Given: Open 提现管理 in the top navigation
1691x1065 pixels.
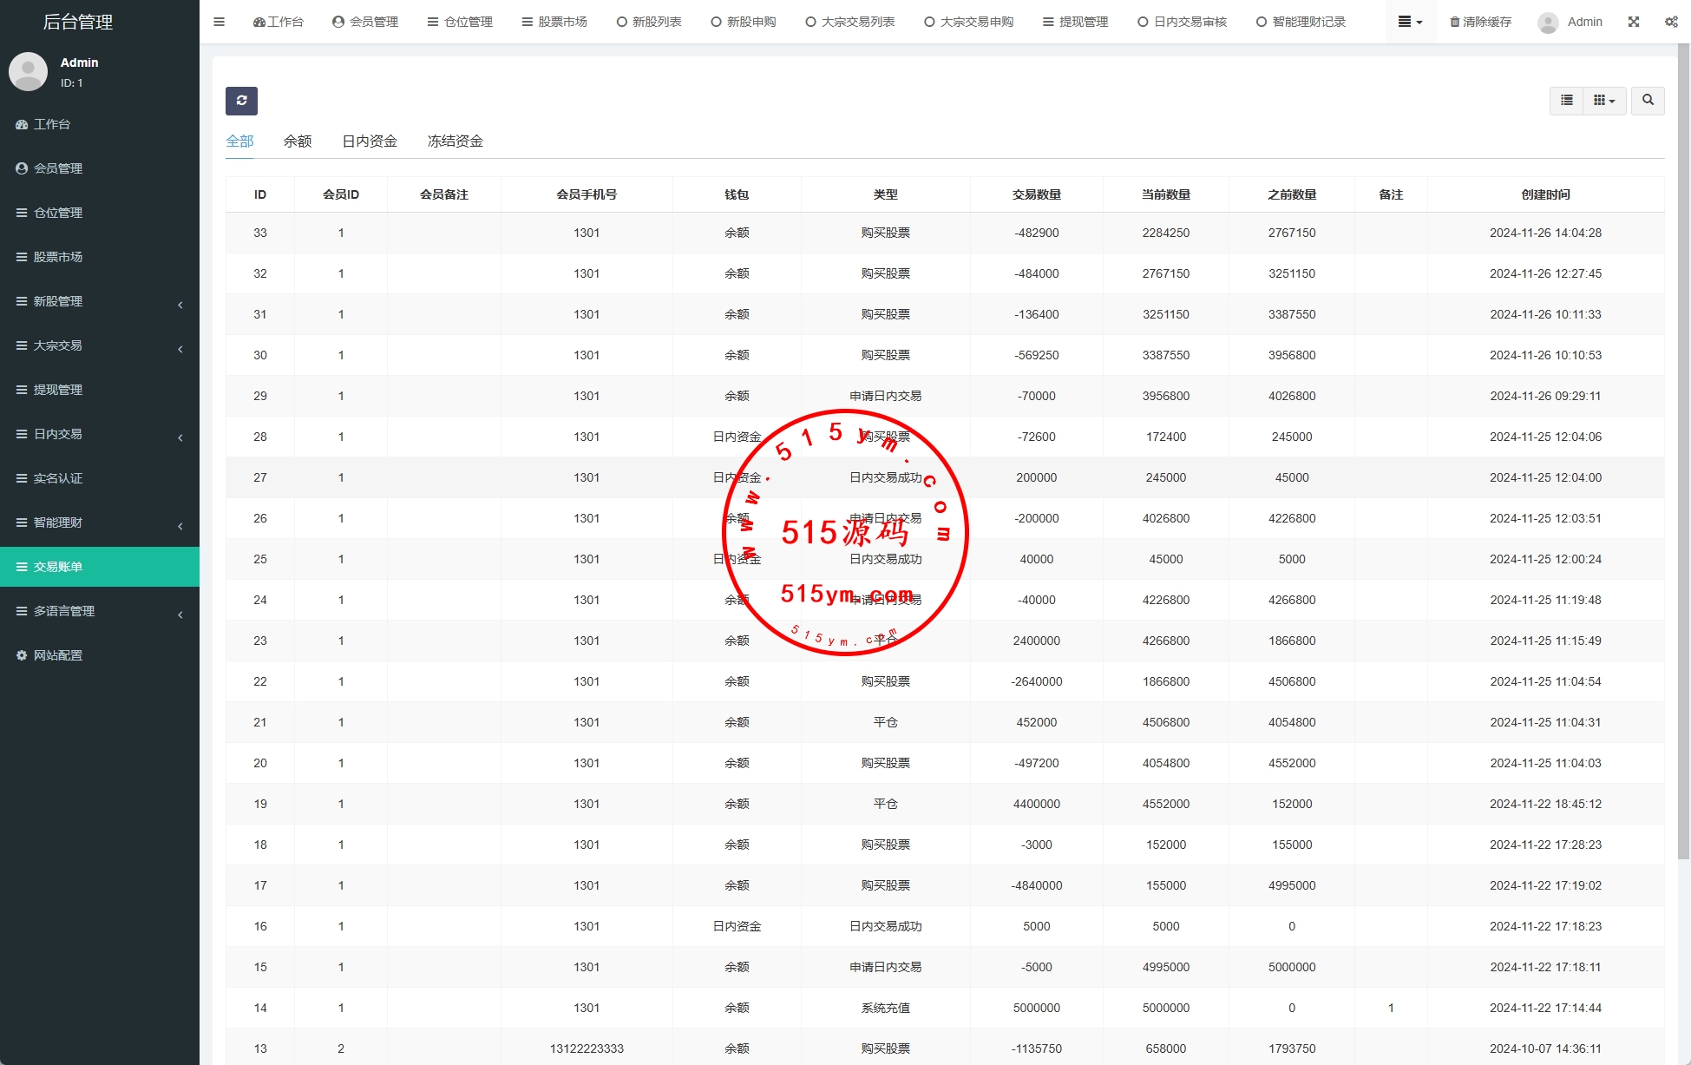Looking at the screenshot, I should point(1075,22).
